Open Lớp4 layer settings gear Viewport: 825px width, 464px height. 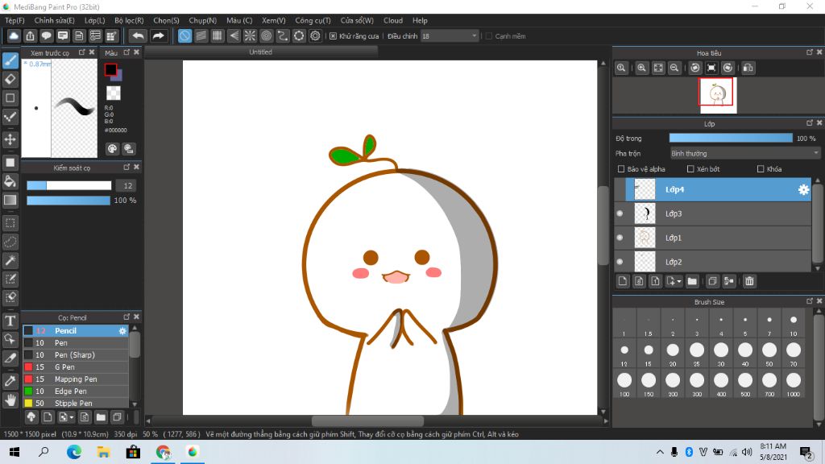click(x=803, y=190)
